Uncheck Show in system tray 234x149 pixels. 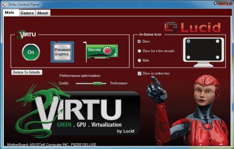pyautogui.click(x=139, y=74)
